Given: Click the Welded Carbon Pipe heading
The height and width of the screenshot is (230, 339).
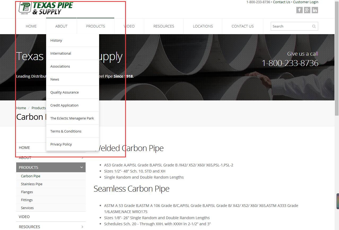Looking at the screenshot, I should 129,148.
